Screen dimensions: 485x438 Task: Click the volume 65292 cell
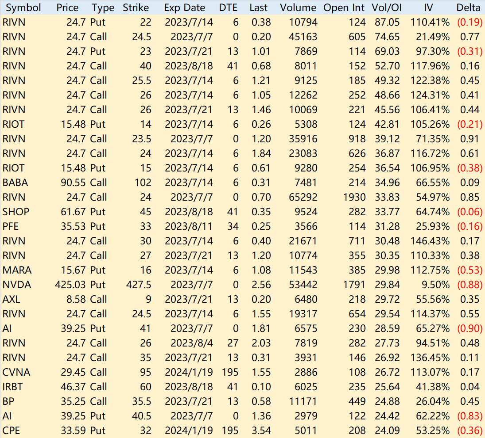tap(303, 197)
